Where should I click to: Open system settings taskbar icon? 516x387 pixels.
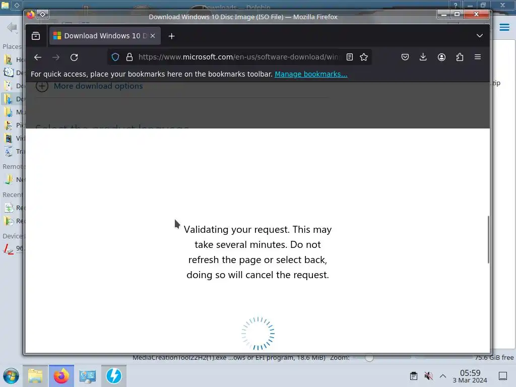pos(88,376)
